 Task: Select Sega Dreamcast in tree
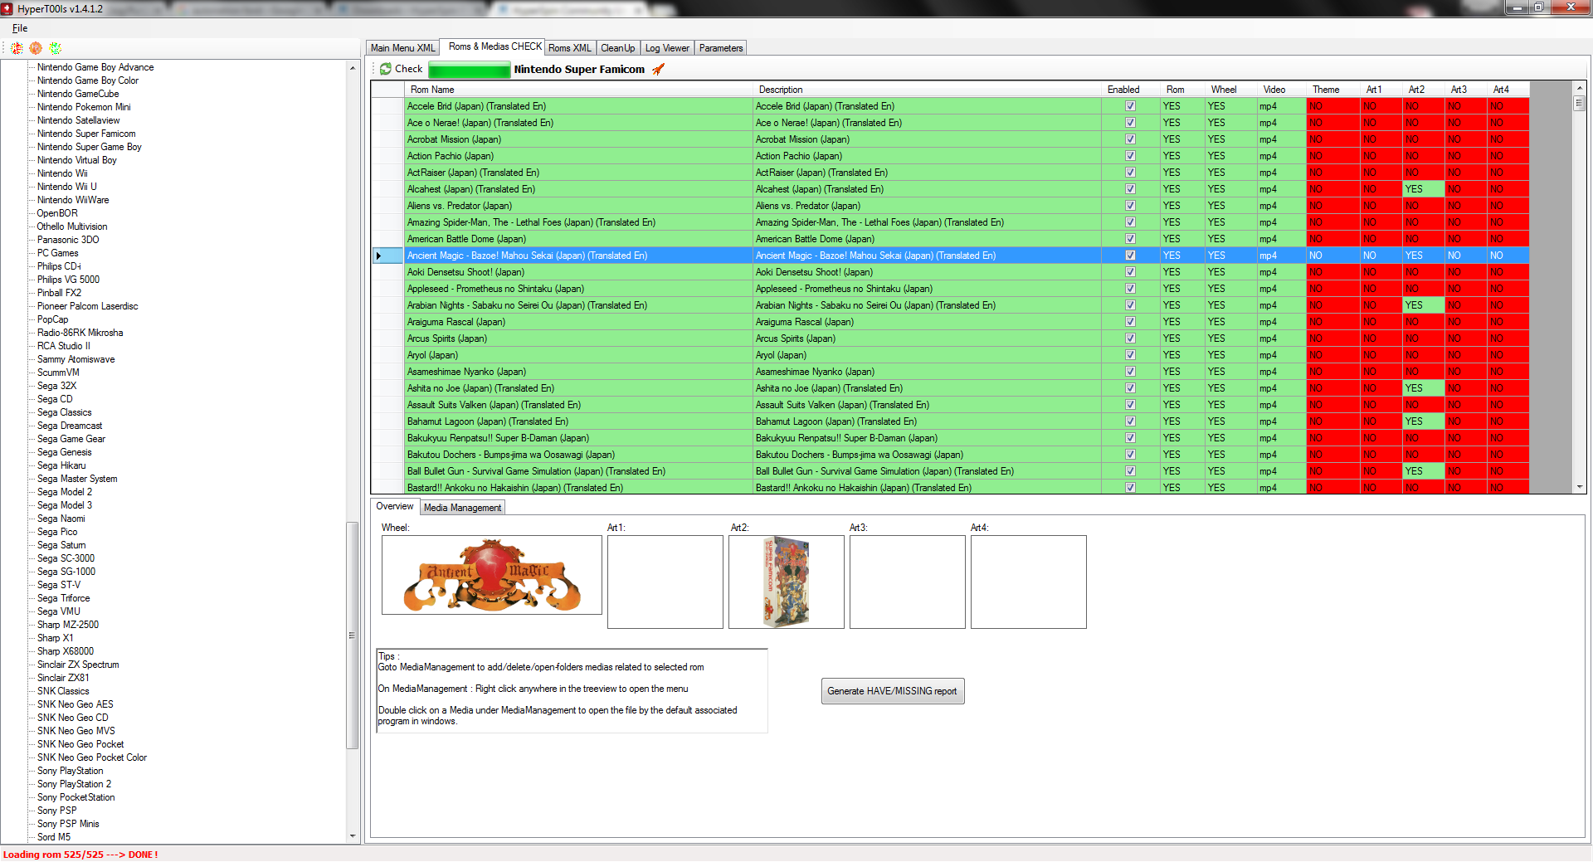(70, 426)
